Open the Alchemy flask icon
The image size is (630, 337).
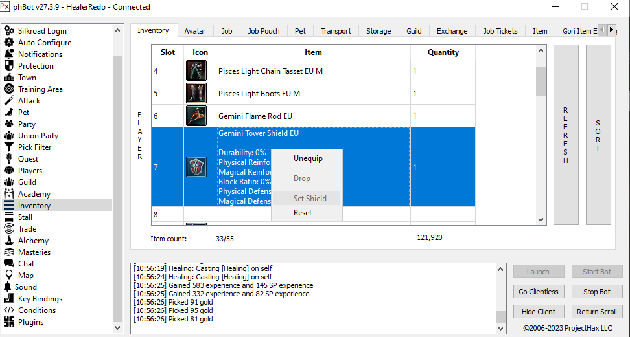click(9, 241)
